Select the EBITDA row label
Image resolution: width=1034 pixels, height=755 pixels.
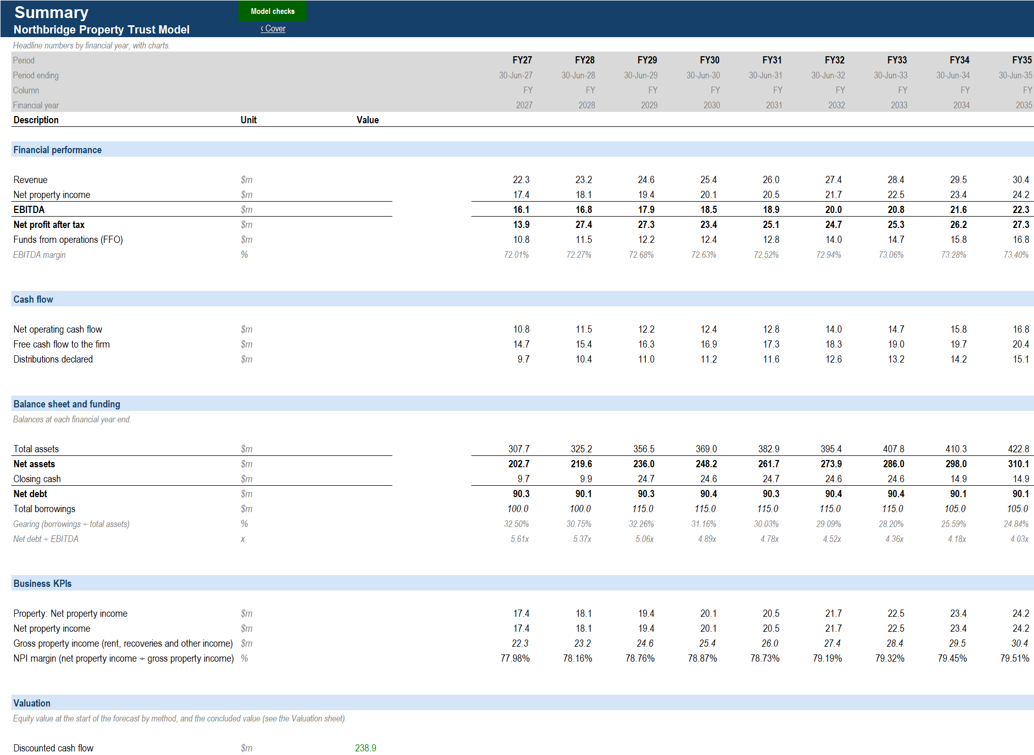(29, 210)
